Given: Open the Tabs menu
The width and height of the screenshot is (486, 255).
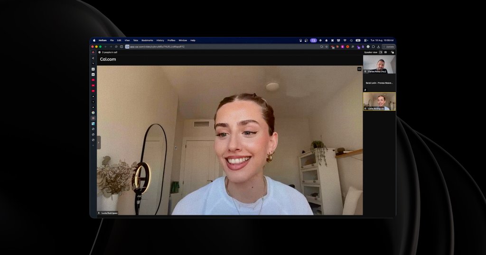Looking at the screenshot, I should coord(135,40).
